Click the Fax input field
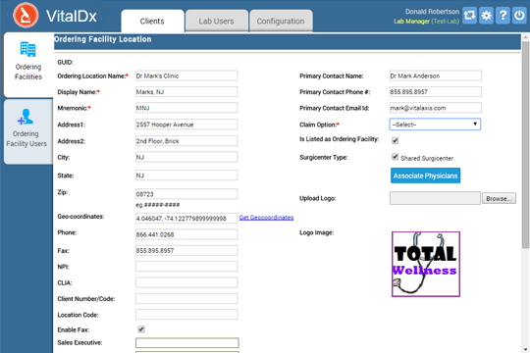This screenshot has height=353, width=530. [x=186, y=250]
